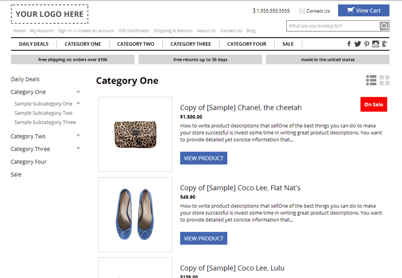View Product for Chanel, the cheetah
The height and width of the screenshot is (278, 402).
[203, 158]
